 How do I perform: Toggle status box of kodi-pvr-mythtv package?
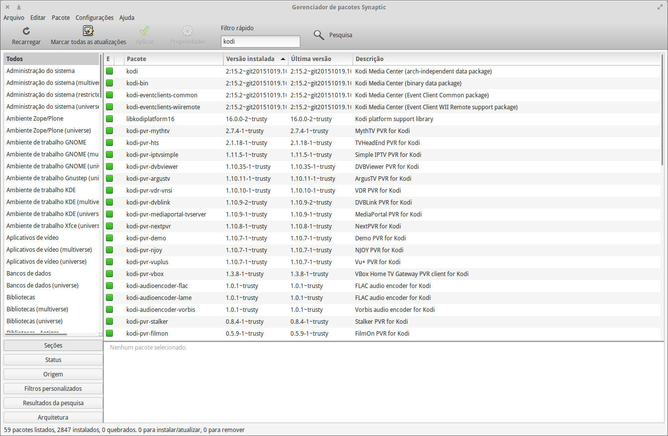[x=109, y=131]
